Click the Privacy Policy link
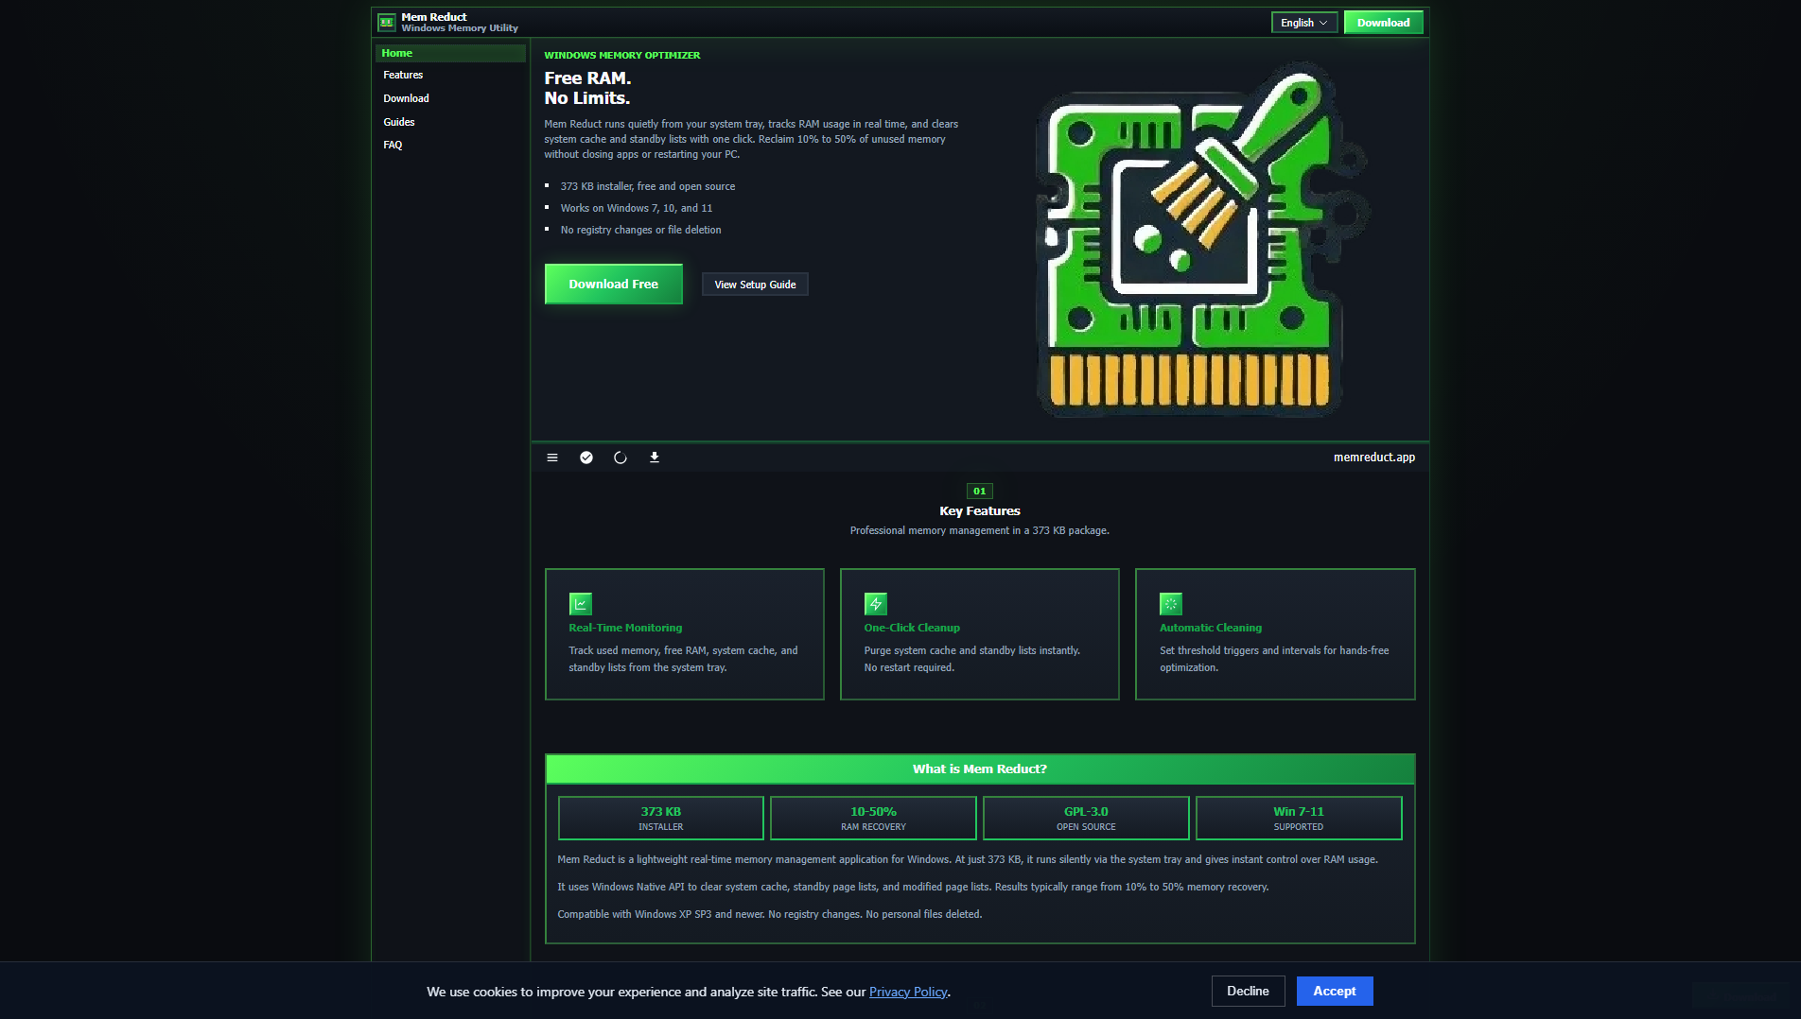Screen dimensions: 1801x1019 point(908,992)
